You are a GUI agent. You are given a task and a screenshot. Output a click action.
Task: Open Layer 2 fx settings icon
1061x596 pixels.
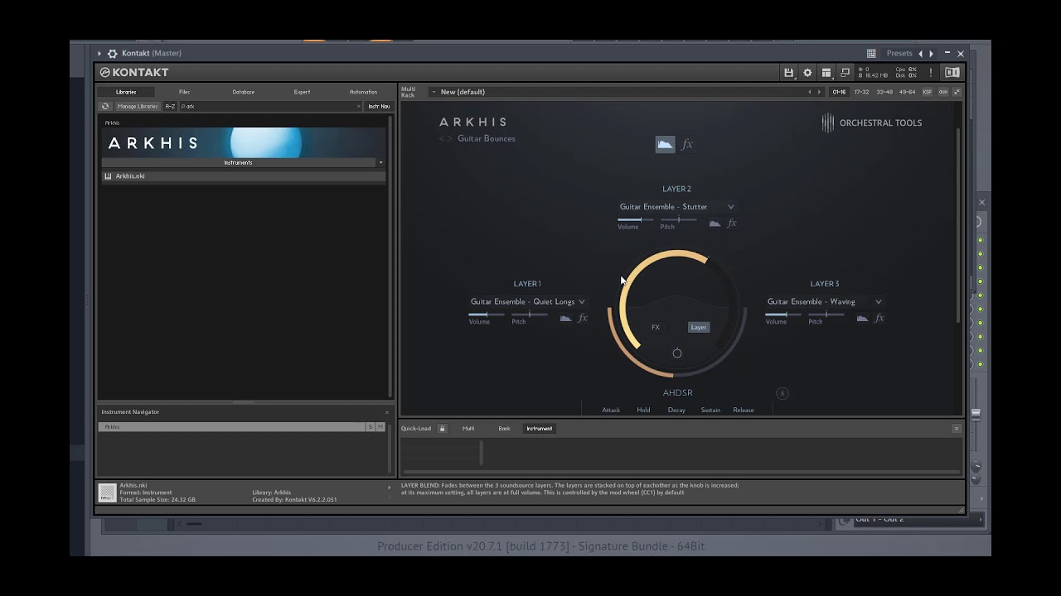coord(732,223)
